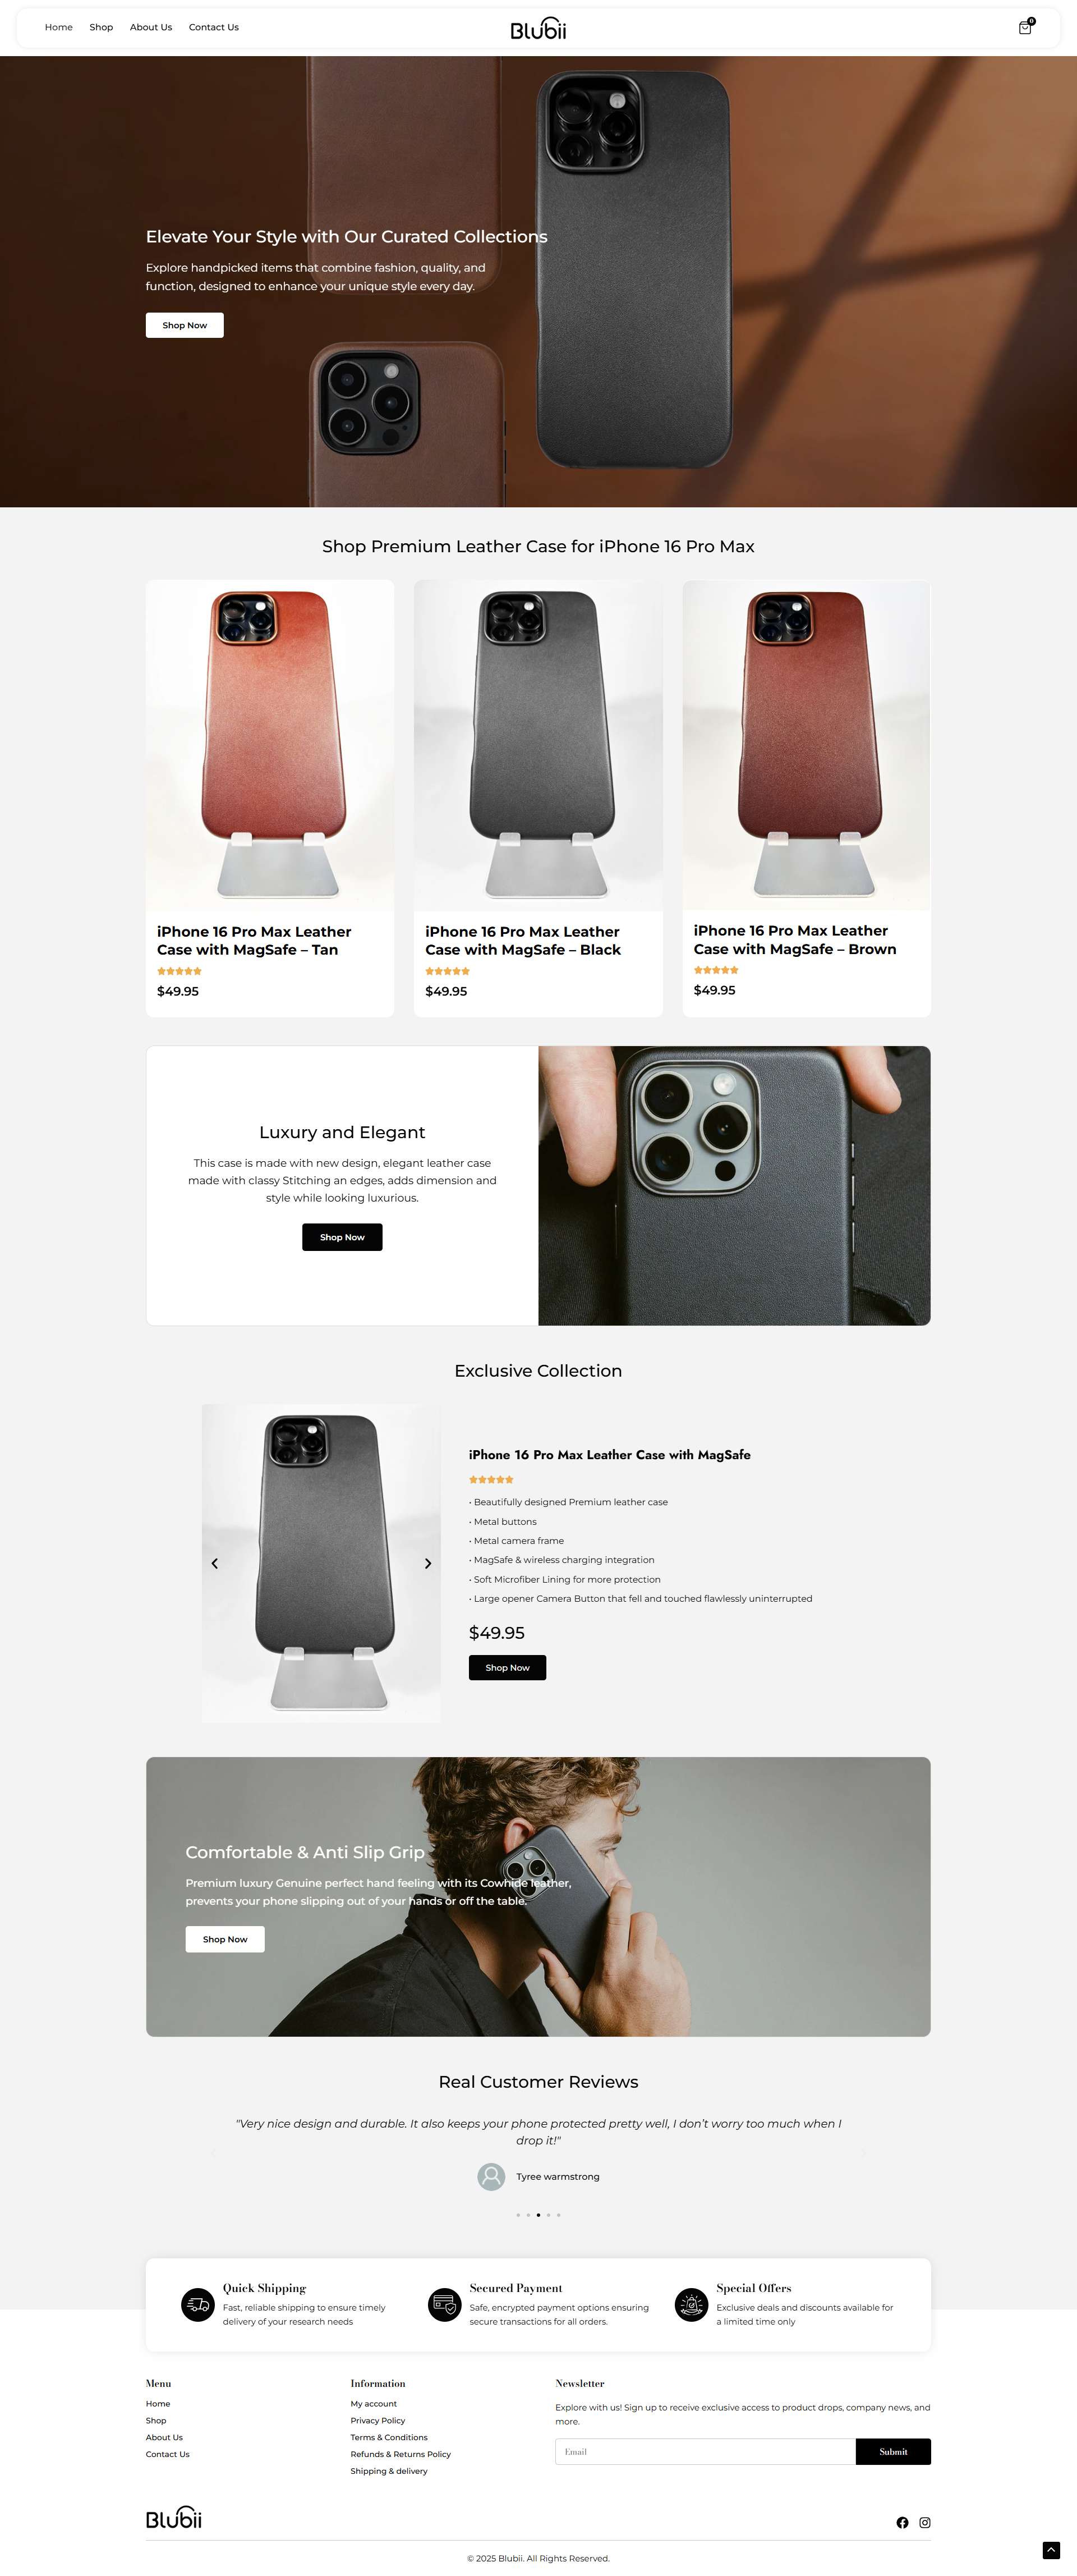Select the first review carousel dot
Screen dimensions: 1077x2576
[x=518, y=2215]
